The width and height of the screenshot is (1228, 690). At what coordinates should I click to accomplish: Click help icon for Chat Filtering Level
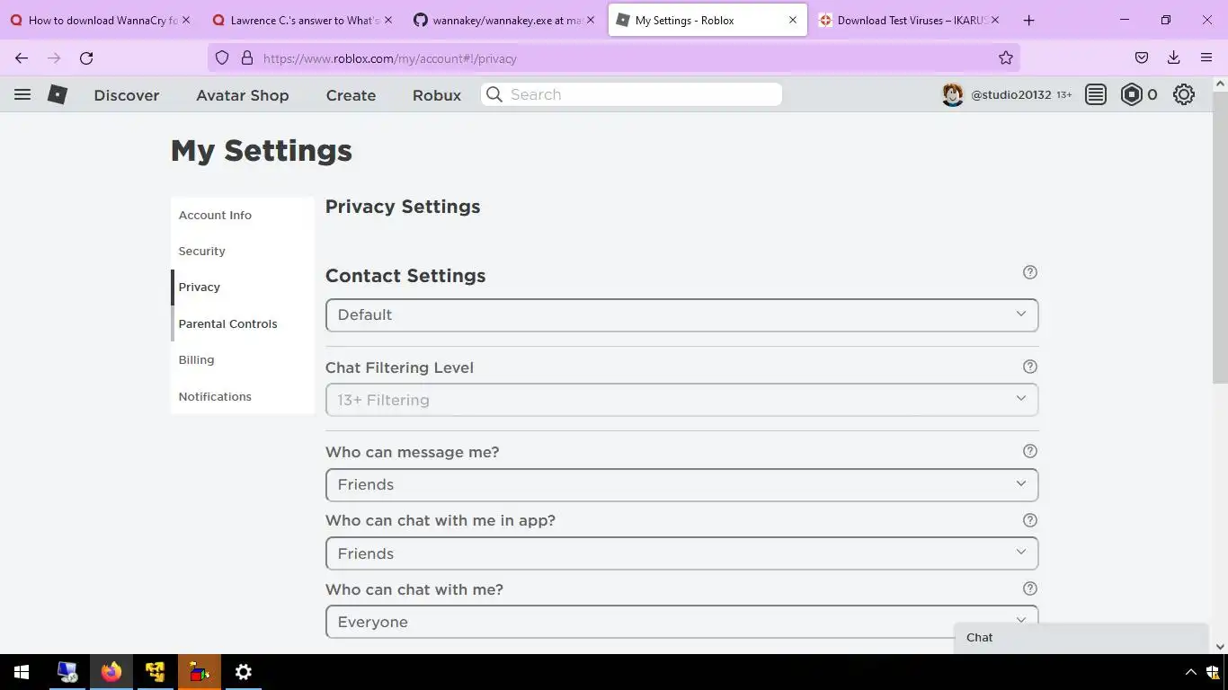pos(1030,367)
